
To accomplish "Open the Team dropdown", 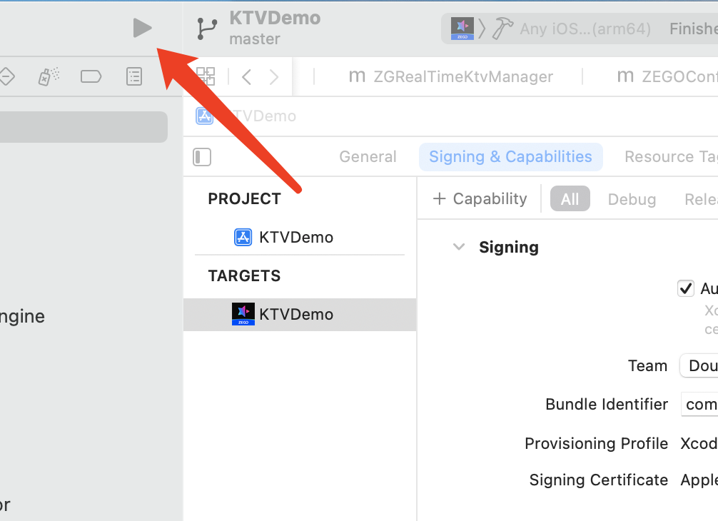I will click(x=699, y=366).
